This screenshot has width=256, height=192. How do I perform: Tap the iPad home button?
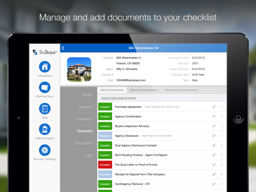pos(238,118)
